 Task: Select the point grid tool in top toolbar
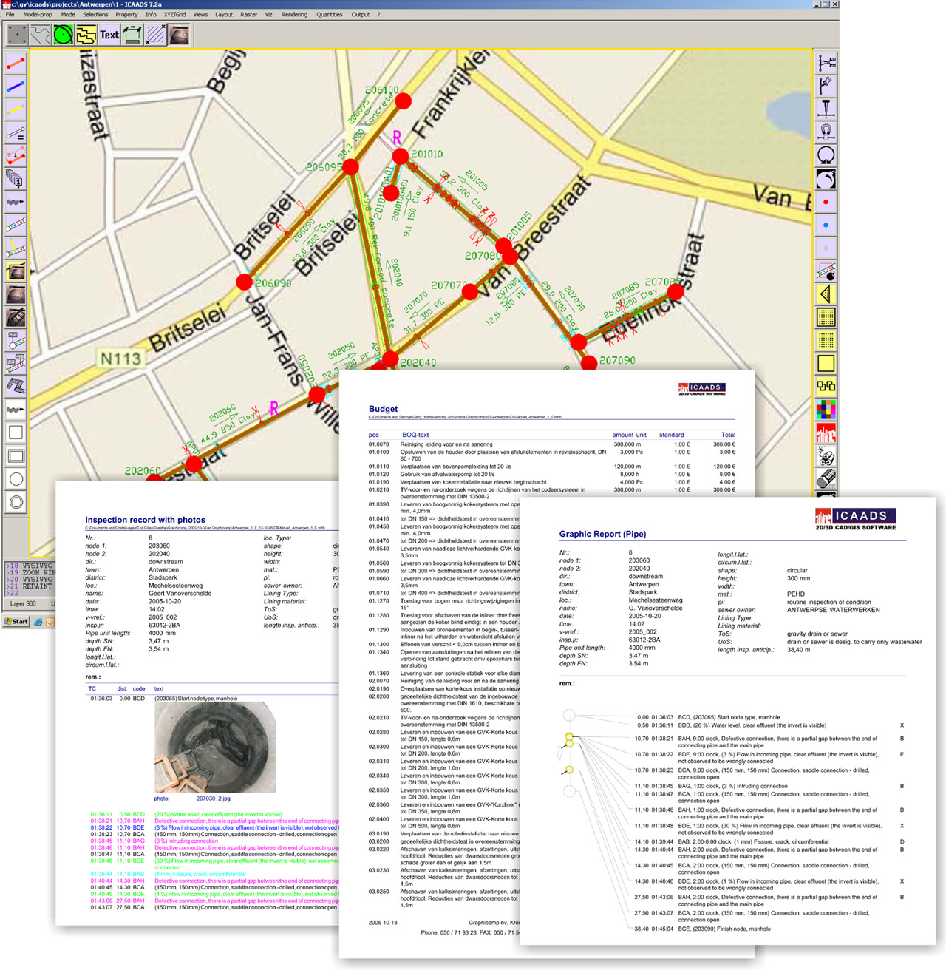[17, 34]
